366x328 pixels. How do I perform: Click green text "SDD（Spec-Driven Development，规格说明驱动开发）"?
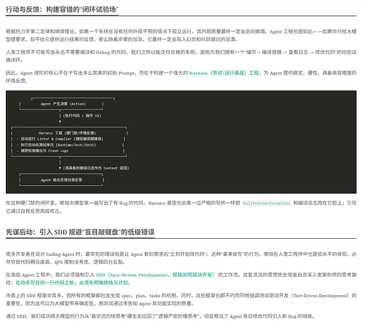click(155, 275)
